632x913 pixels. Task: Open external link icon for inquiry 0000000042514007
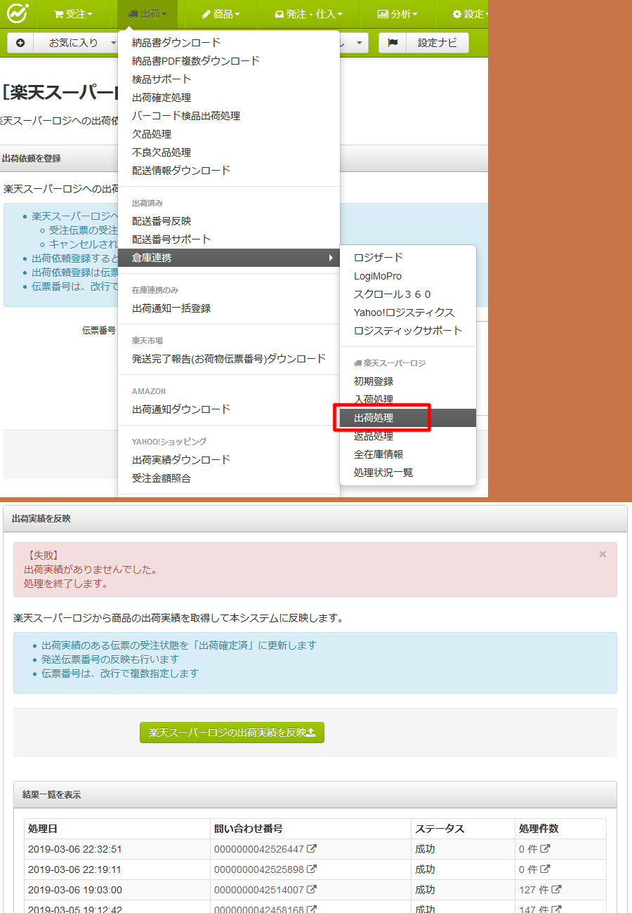tap(312, 890)
